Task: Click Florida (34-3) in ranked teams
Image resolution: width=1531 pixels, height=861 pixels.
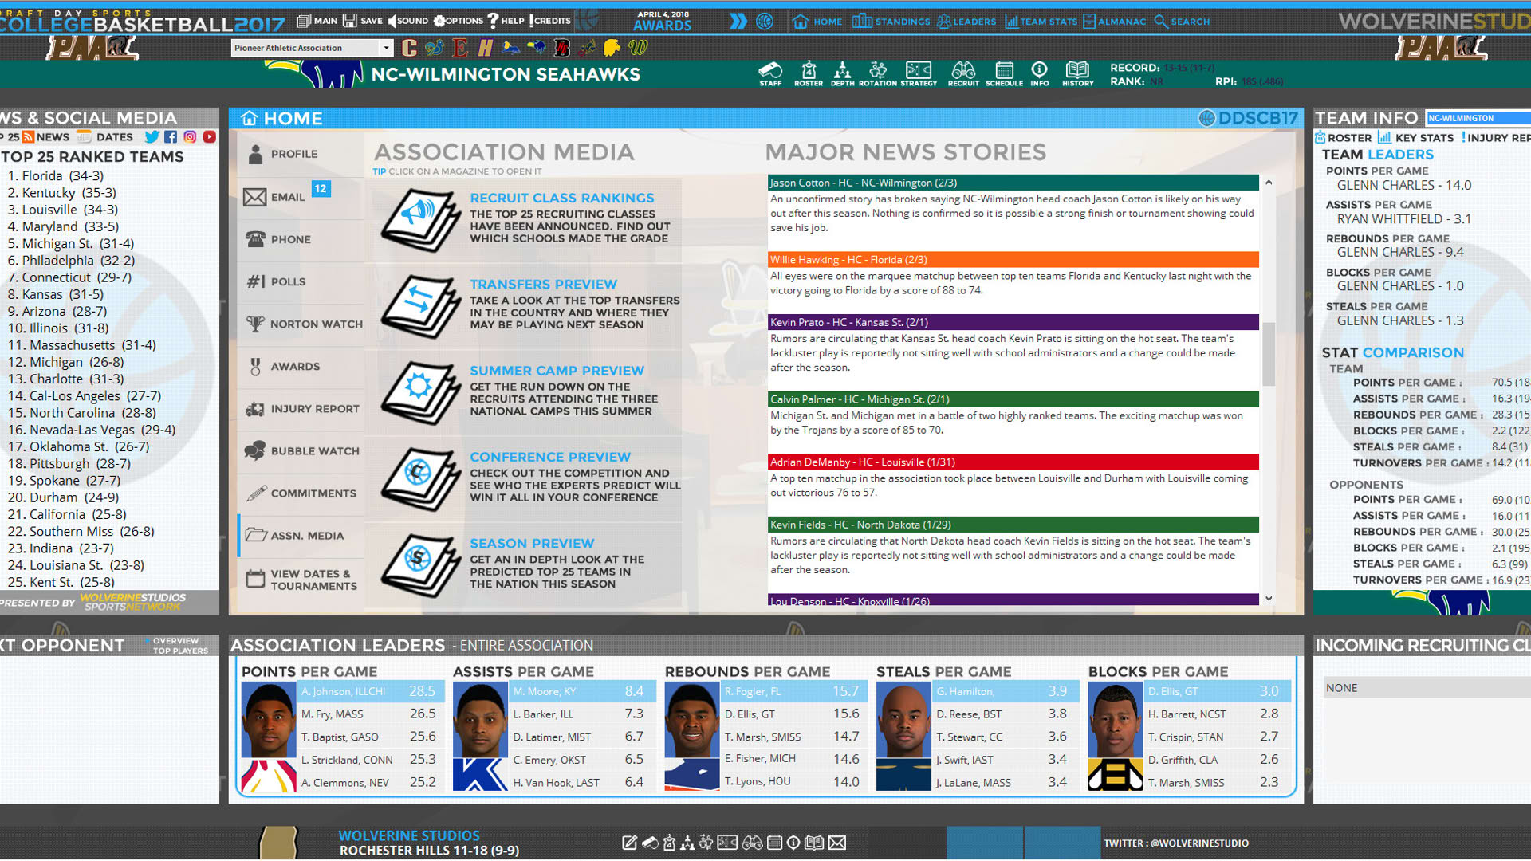Action: pos(56,175)
